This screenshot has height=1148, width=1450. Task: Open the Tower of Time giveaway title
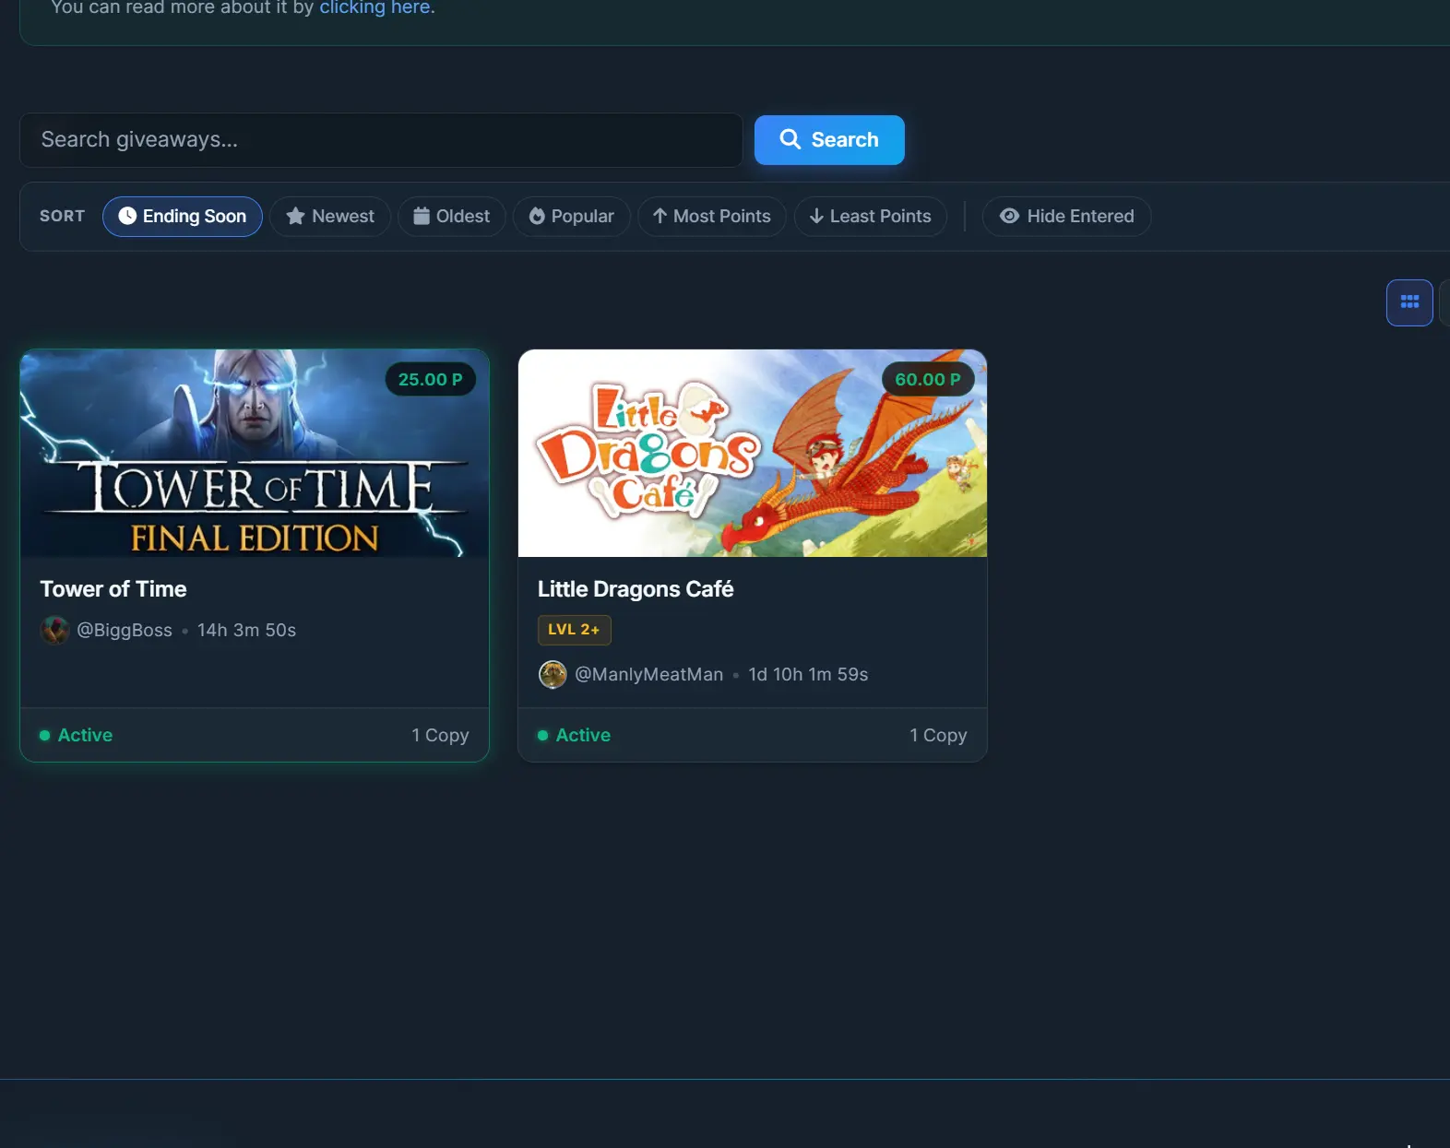(113, 589)
